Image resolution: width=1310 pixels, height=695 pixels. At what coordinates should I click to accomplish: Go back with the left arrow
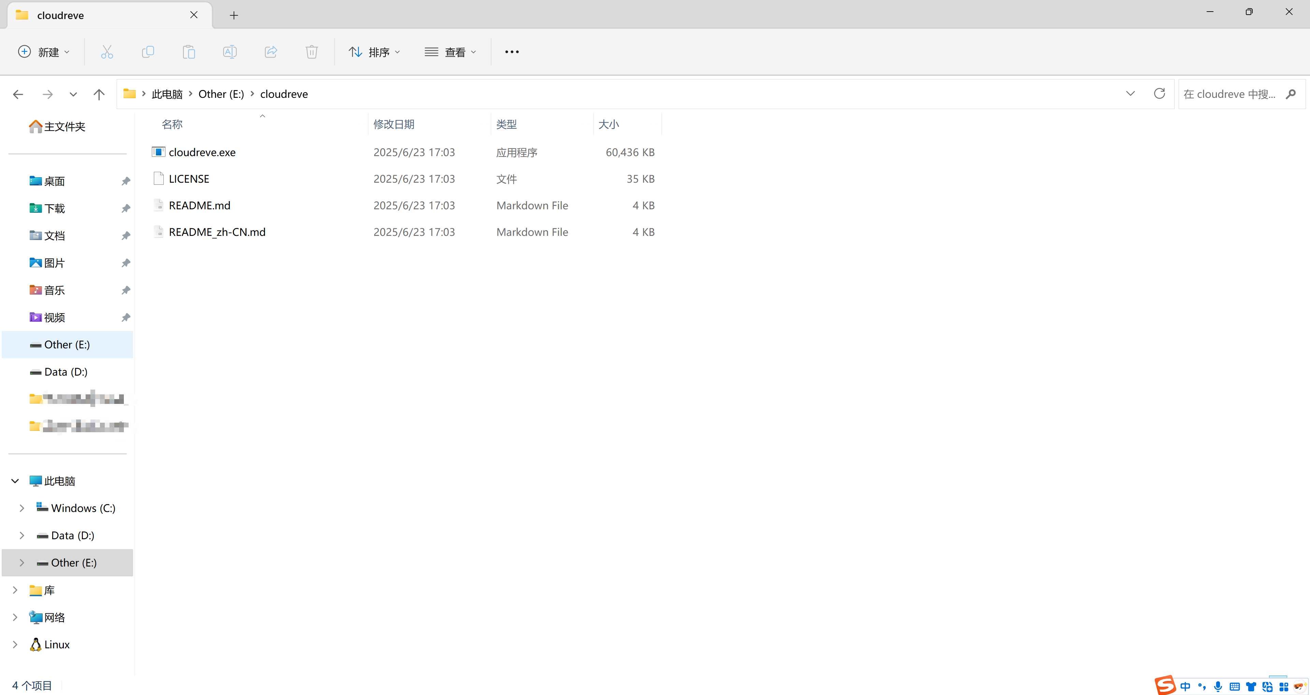[18, 94]
